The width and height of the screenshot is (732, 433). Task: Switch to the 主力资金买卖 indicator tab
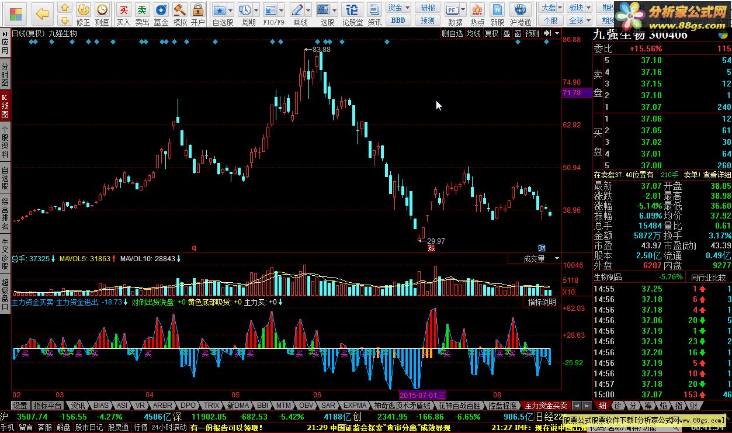pos(546,406)
